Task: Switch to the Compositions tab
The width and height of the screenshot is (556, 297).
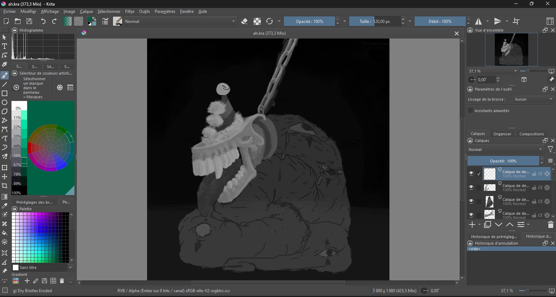Action: point(531,134)
